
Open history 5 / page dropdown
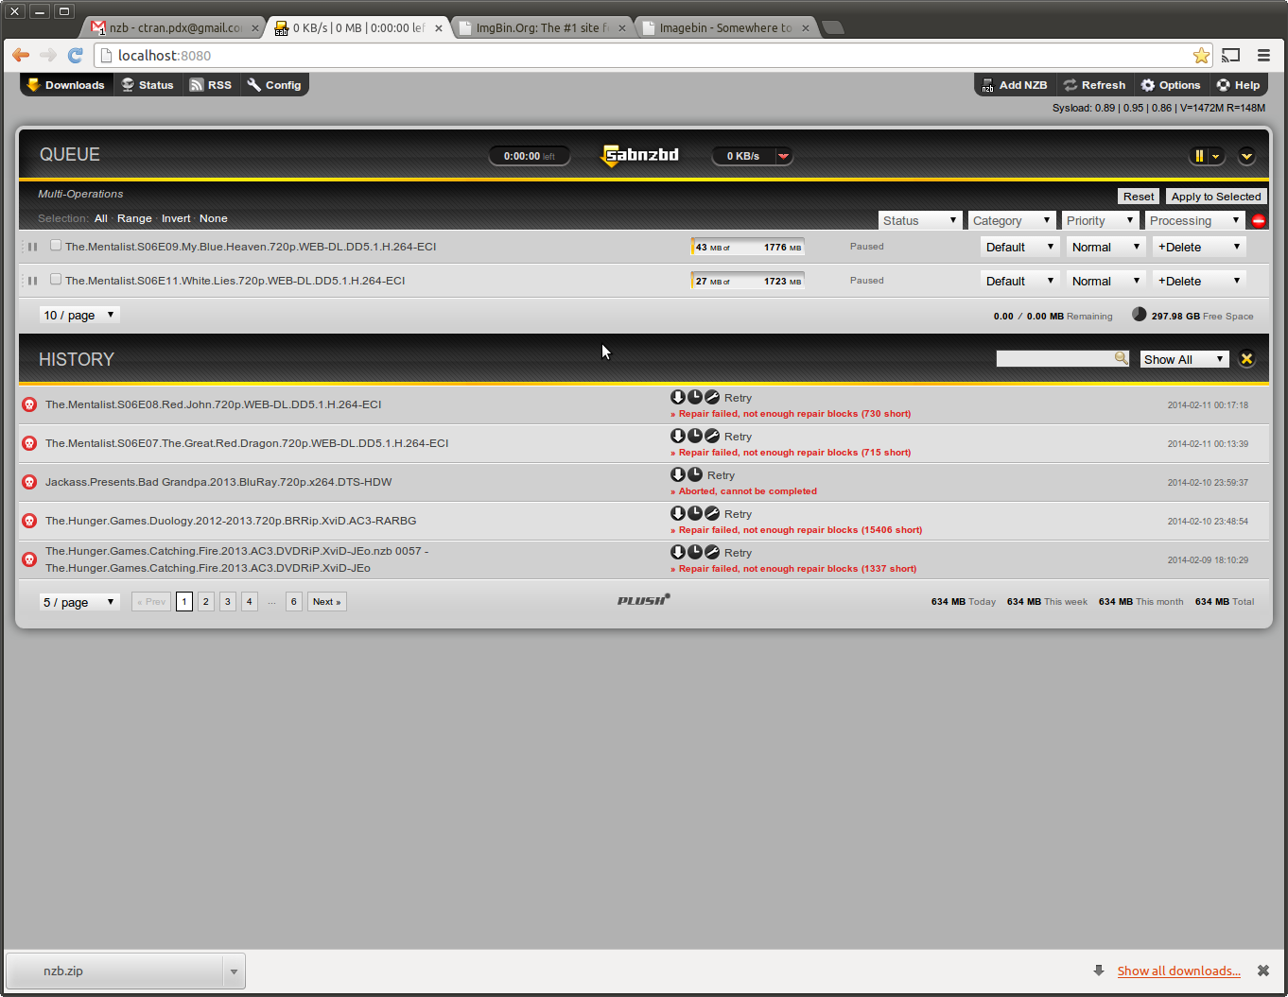(79, 602)
